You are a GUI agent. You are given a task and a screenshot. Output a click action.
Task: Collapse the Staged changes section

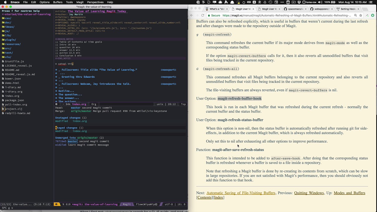[69, 128]
